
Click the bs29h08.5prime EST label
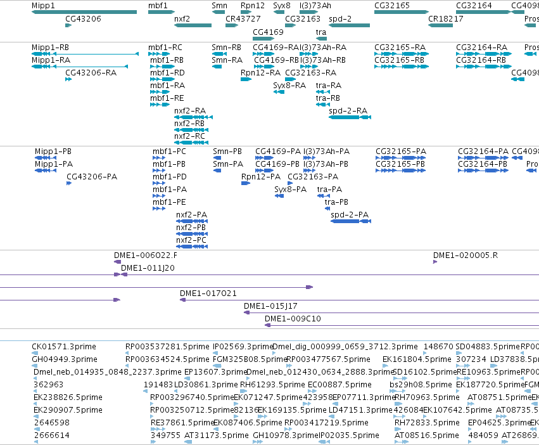click(421, 385)
